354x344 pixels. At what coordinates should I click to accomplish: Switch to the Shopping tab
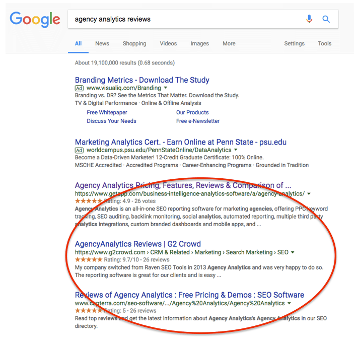coord(134,43)
